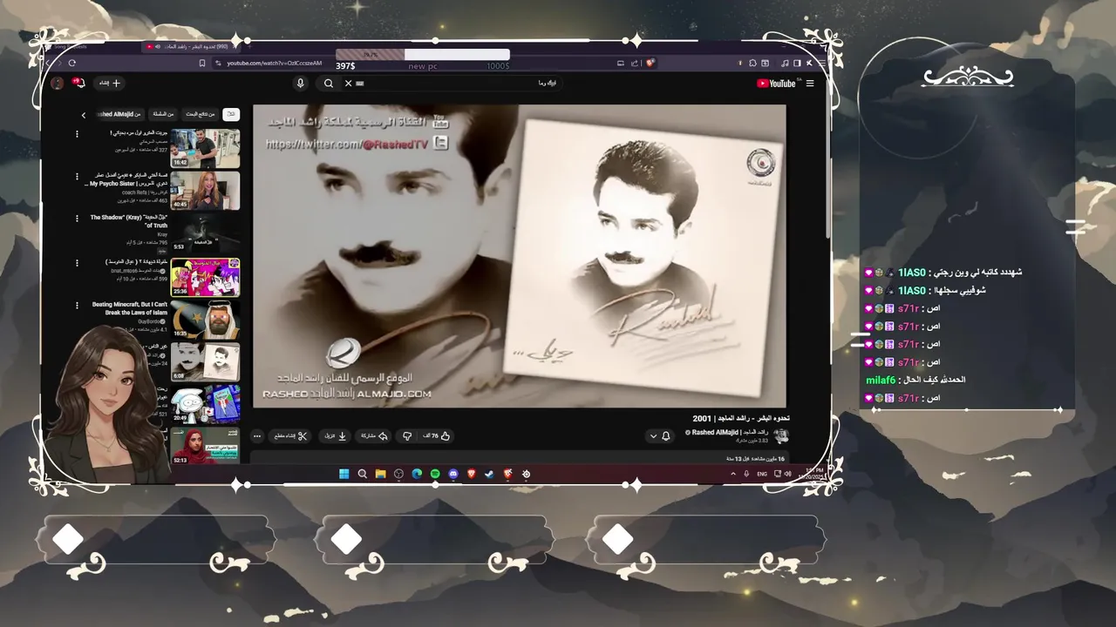Open the Beating Minecraft video thumbnail

coord(205,320)
